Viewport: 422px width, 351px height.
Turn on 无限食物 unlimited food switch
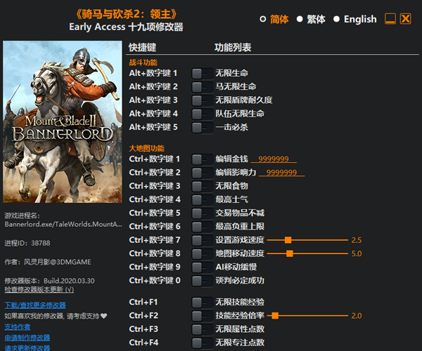[202, 186]
